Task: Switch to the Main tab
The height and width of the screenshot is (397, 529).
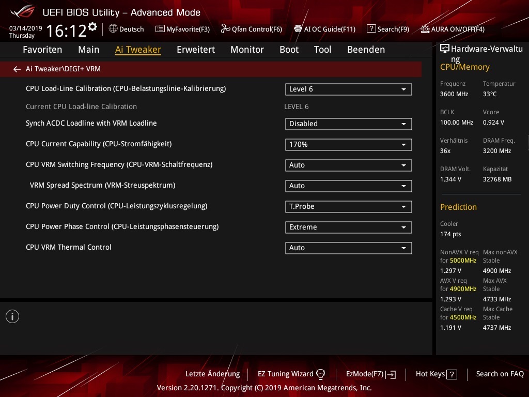Action: pos(89,50)
